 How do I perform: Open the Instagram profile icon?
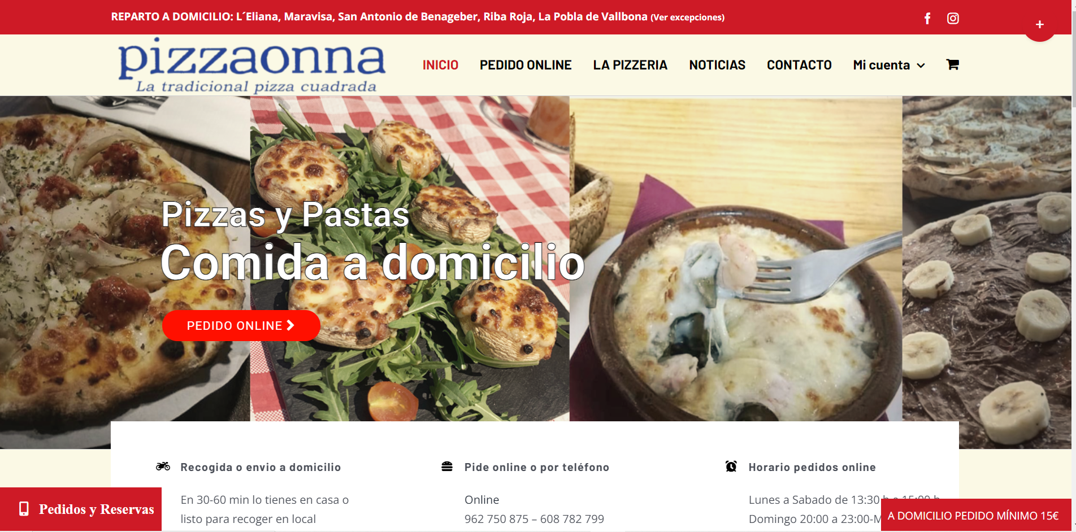[953, 19]
